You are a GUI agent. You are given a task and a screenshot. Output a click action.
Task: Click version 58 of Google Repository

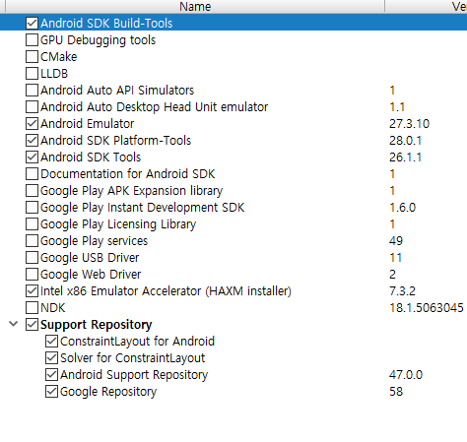click(396, 392)
